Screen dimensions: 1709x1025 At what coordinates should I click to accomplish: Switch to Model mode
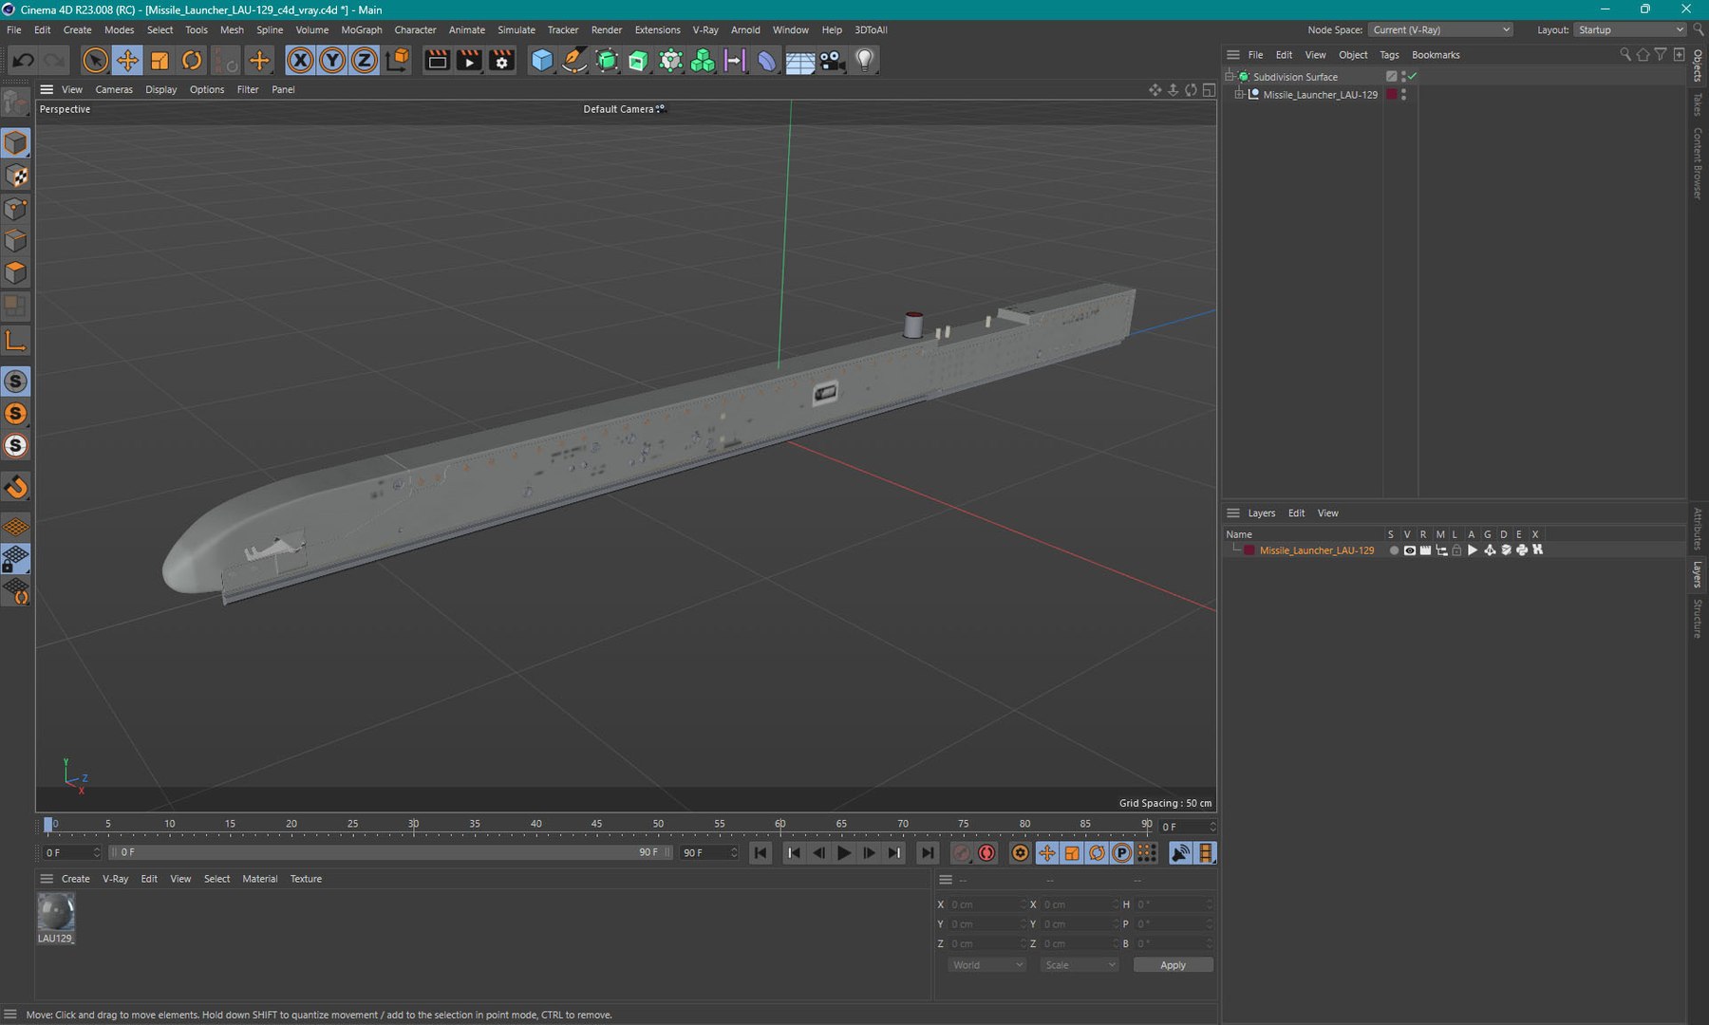[16, 143]
